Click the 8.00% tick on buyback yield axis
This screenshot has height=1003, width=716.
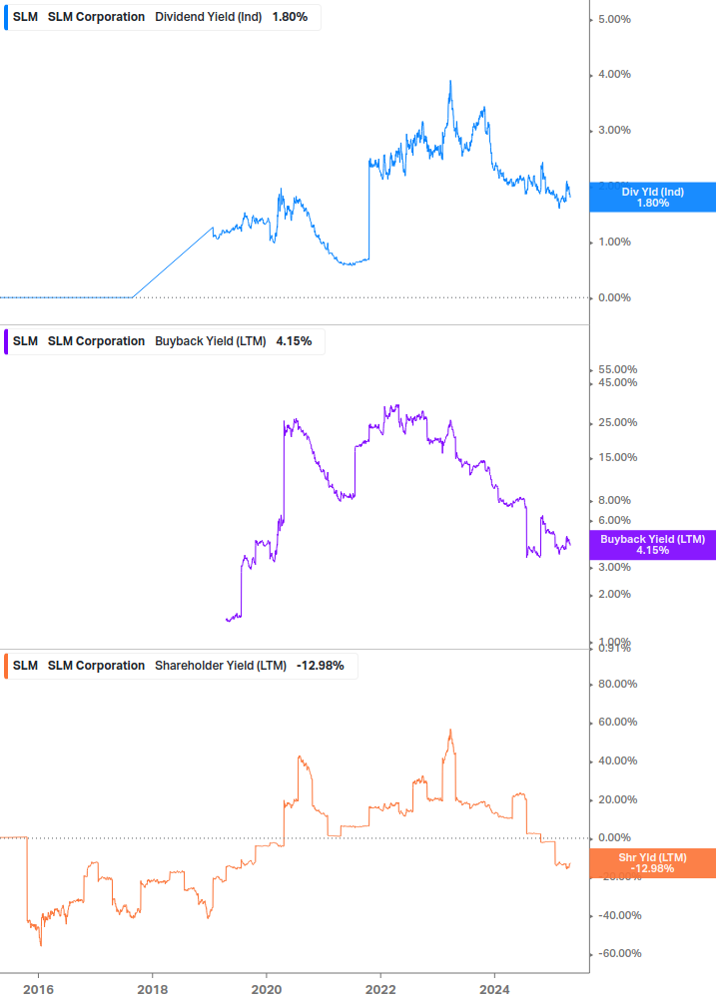click(x=614, y=500)
